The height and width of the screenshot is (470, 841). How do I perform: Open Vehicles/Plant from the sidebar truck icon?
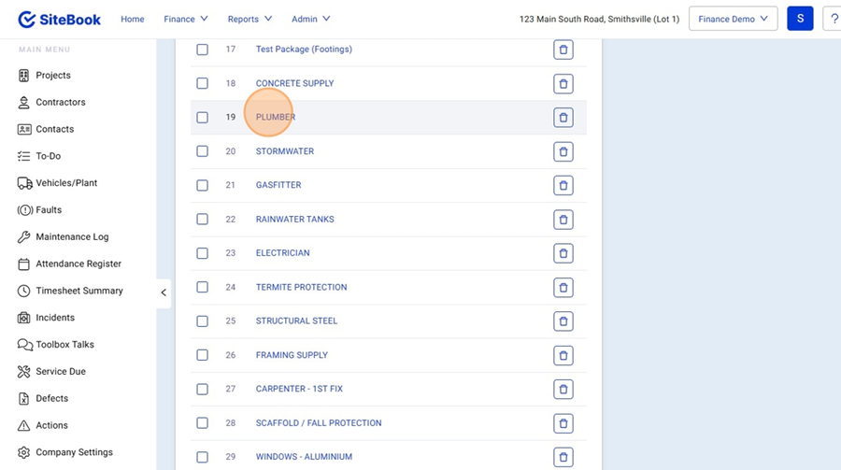click(24, 183)
